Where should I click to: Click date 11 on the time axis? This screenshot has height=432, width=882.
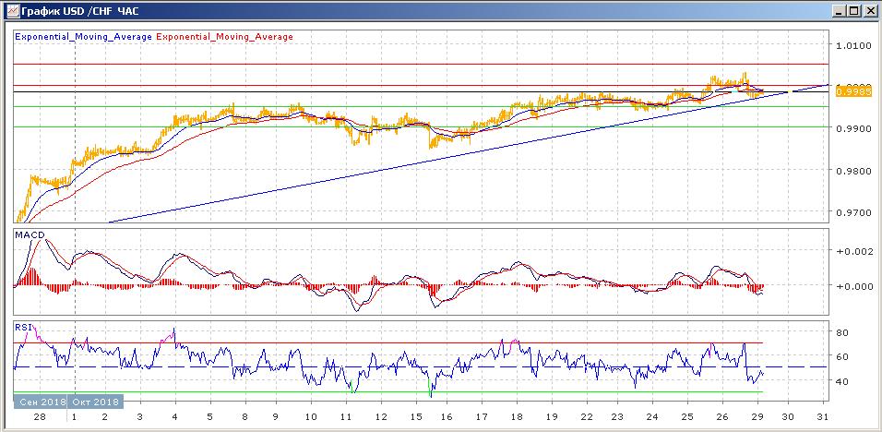[x=347, y=417]
